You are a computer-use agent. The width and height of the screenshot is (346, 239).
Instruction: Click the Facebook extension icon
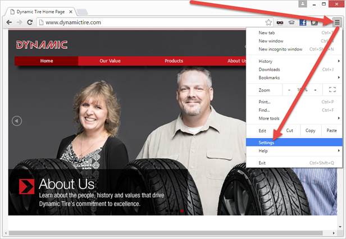302,22
